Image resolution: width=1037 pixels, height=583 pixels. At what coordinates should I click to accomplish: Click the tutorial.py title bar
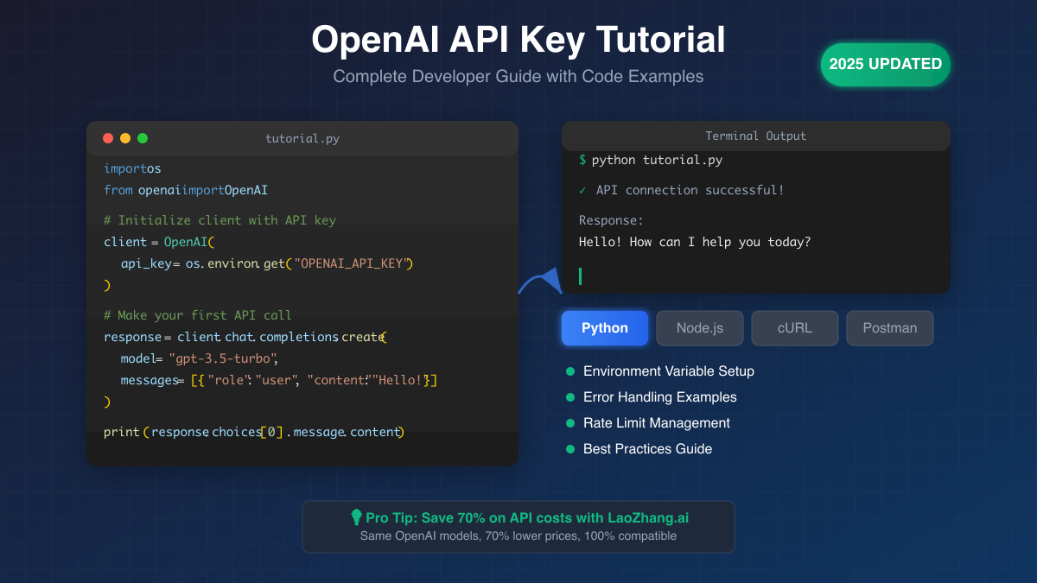point(302,137)
